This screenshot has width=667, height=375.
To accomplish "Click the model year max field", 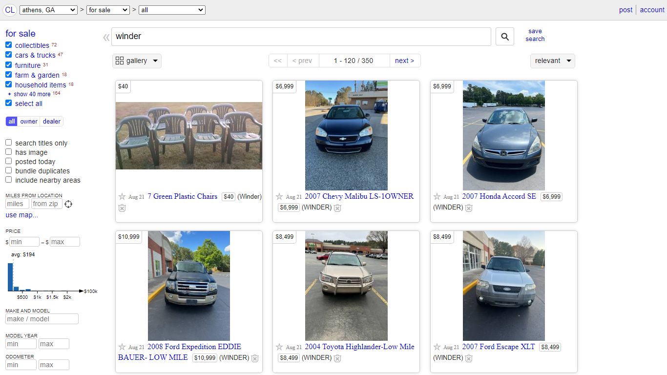I will (x=54, y=344).
